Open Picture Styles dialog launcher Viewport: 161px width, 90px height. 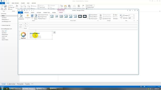pyautogui.click(x=98, y=21)
